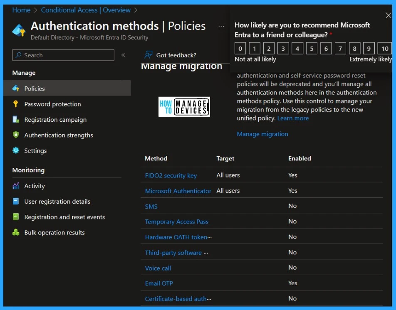This screenshot has height=310, width=396.
Task: Click the Authentication strengths shield icon
Action: pyautogui.click(x=16, y=135)
